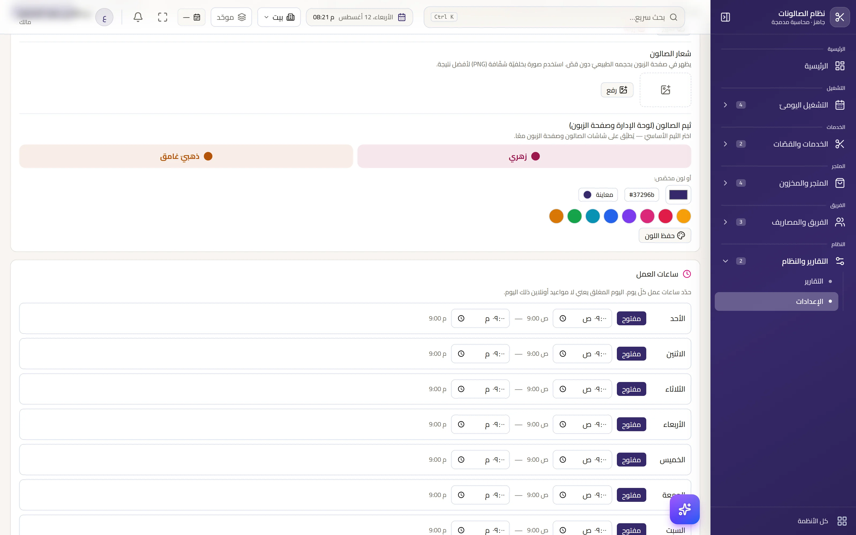This screenshot has height=535, width=856.
Task: Click the calendar shortcut button with dash
Action: [191, 17]
